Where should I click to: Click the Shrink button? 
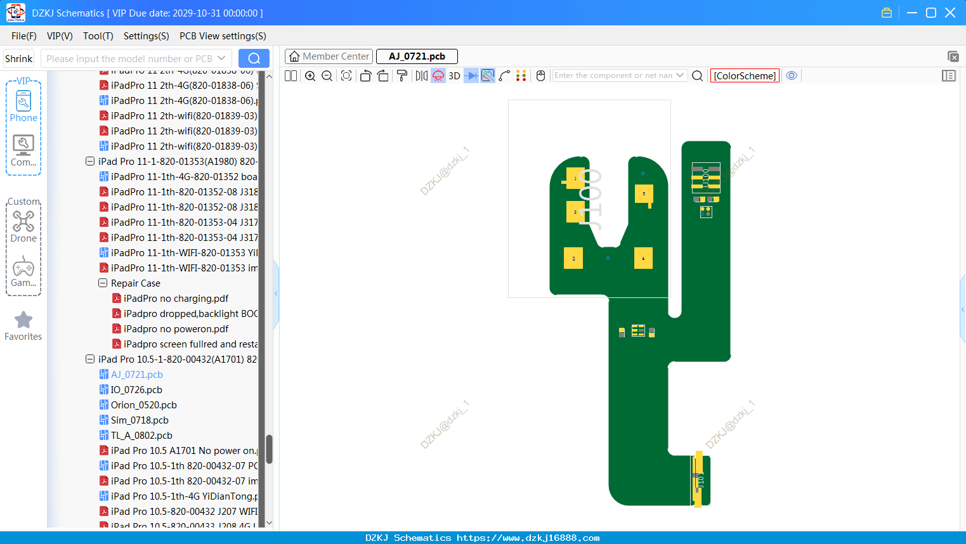coord(18,58)
